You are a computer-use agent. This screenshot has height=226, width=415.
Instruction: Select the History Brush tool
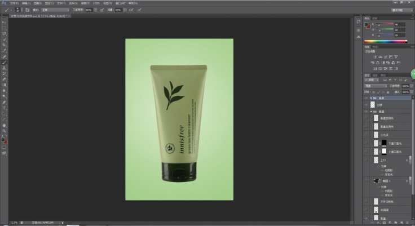[x=5, y=74]
